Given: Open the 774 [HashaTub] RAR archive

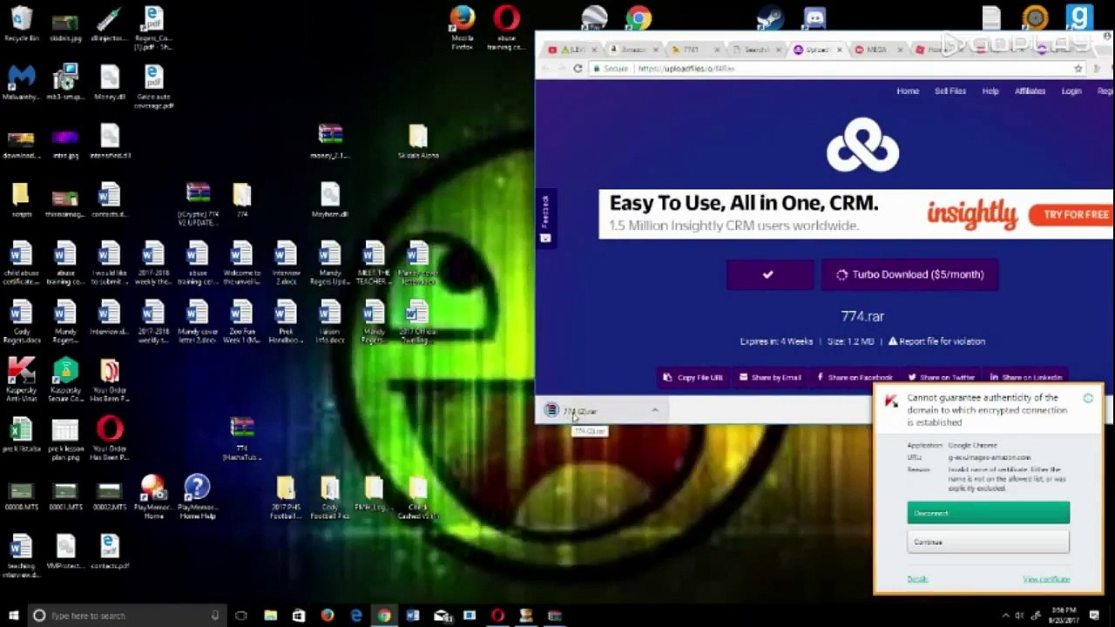Looking at the screenshot, I should (x=241, y=438).
